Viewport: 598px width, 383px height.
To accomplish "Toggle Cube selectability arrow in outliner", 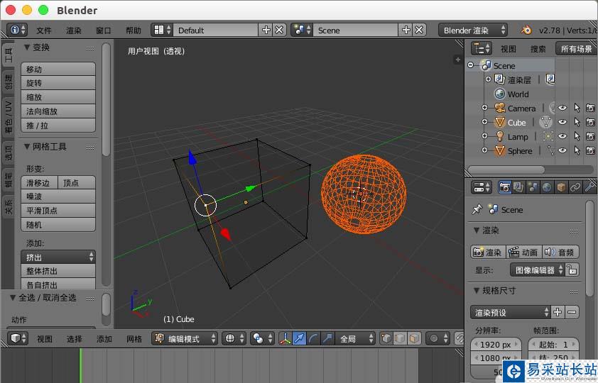I will point(577,122).
